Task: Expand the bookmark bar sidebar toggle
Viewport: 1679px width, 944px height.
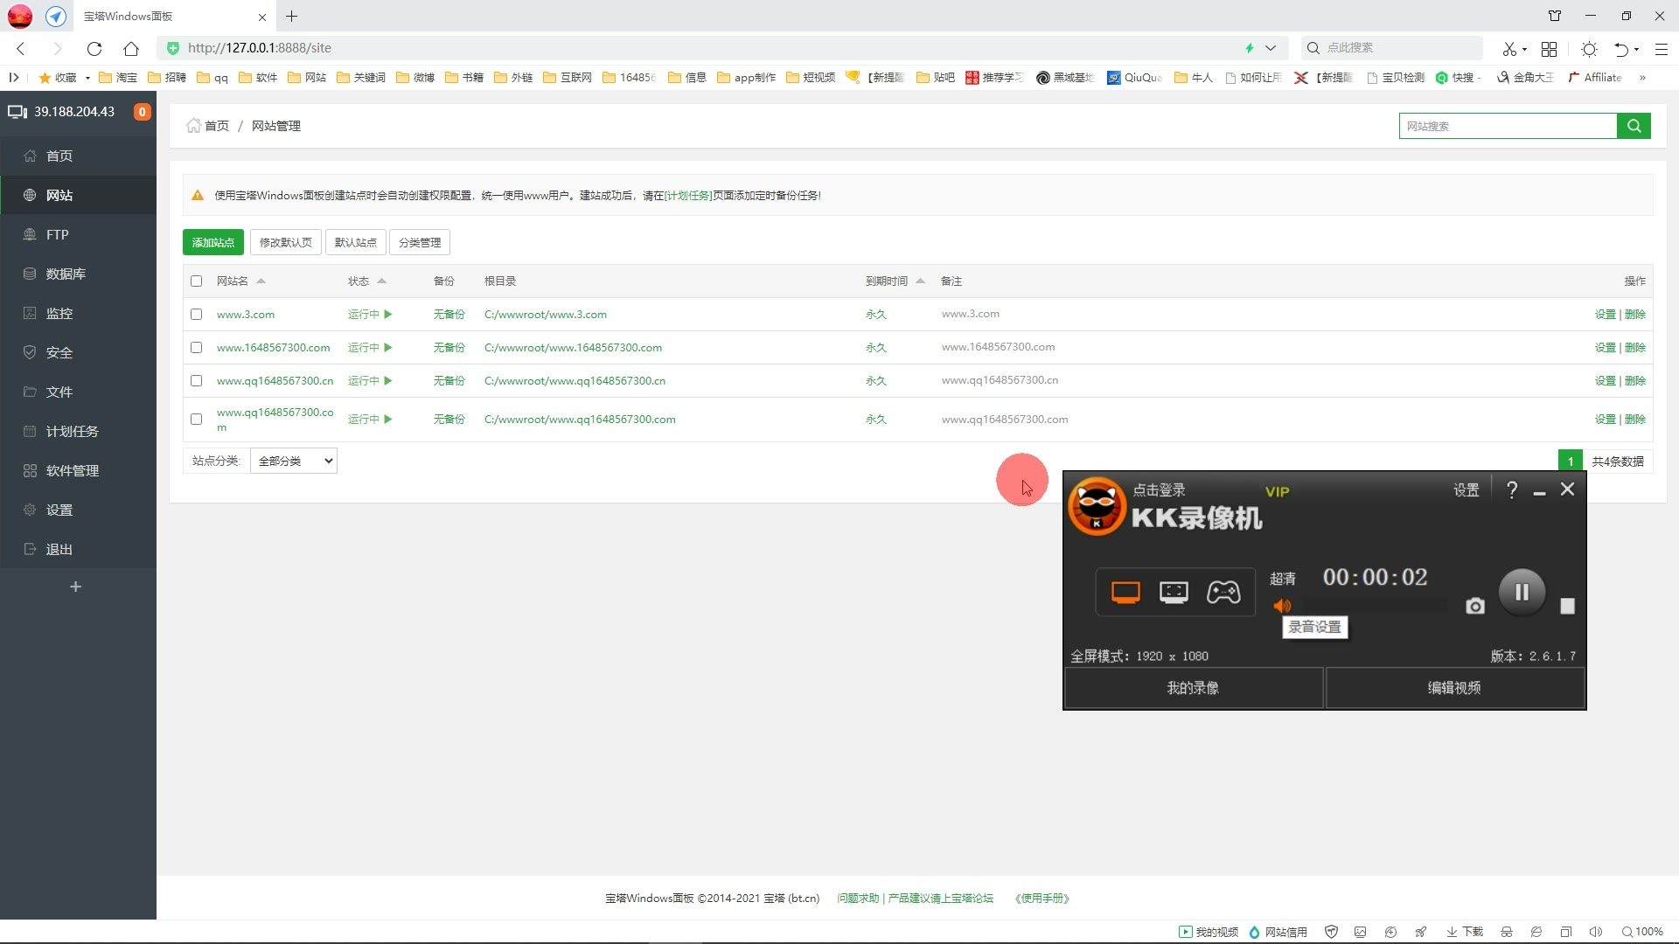Action: (x=14, y=78)
